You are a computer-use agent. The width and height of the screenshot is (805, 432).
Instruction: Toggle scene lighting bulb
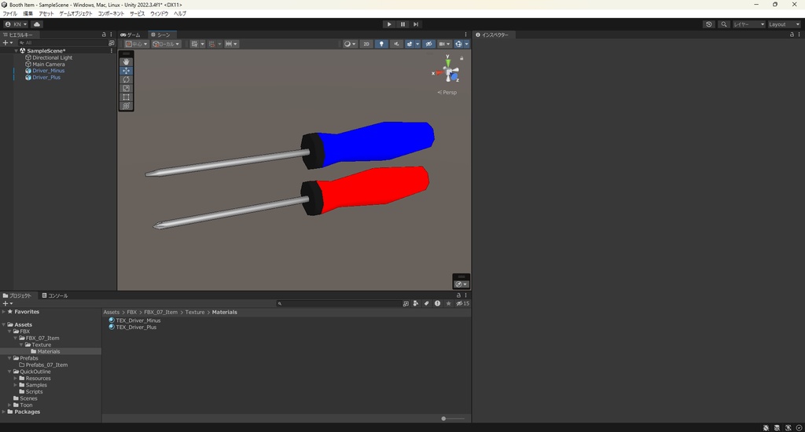tap(381, 44)
